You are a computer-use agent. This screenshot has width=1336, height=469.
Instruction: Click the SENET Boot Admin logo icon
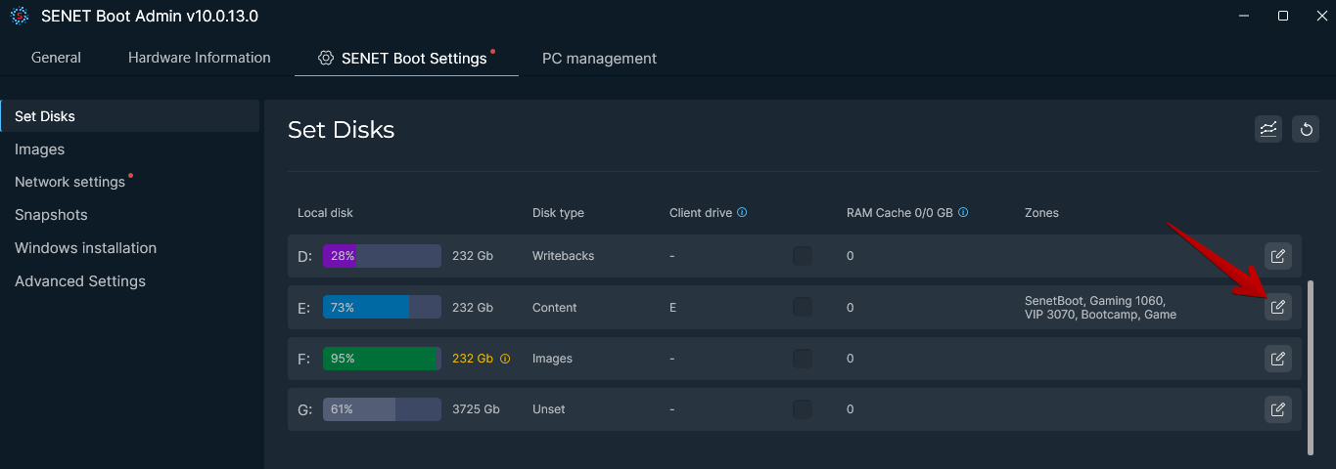tap(20, 16)
